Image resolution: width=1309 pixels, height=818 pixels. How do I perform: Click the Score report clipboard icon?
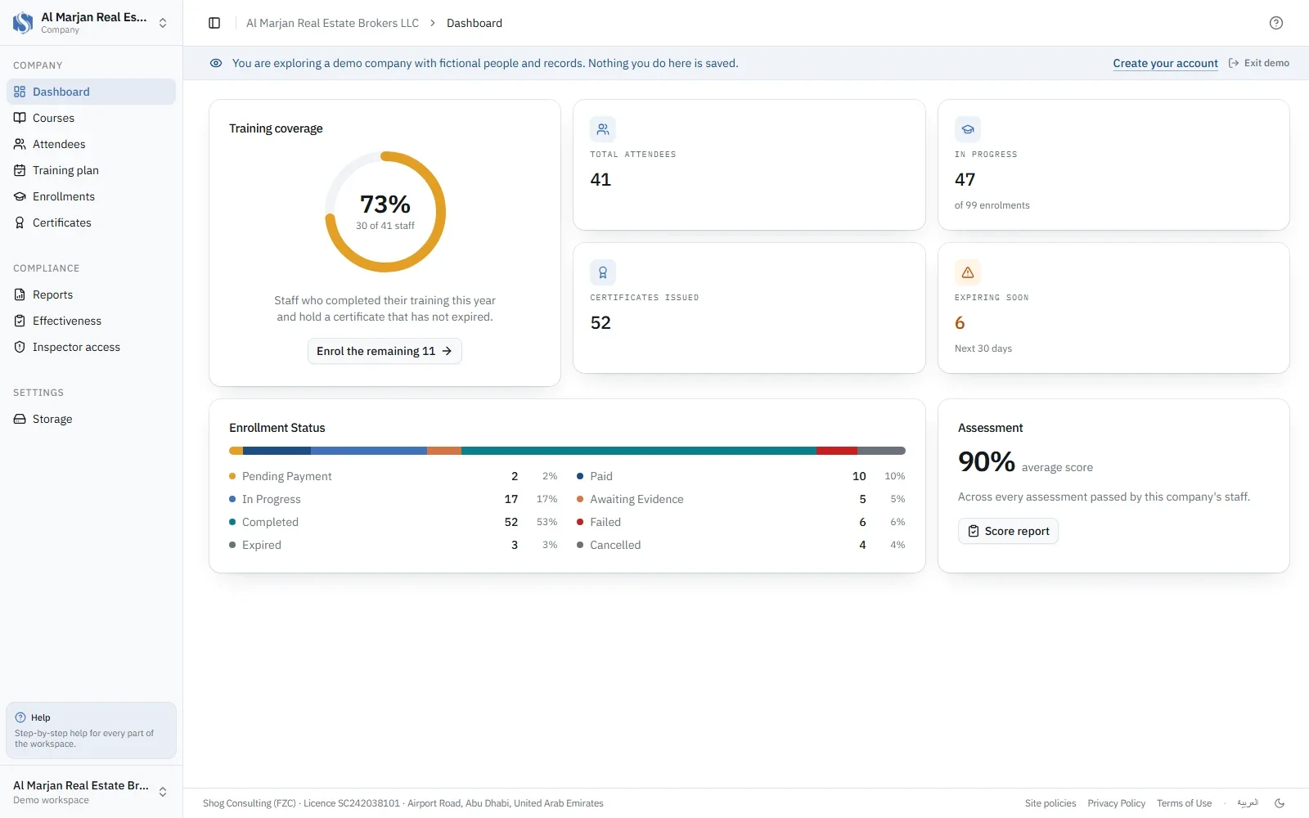pyautogui.click(x=974, y=531)
